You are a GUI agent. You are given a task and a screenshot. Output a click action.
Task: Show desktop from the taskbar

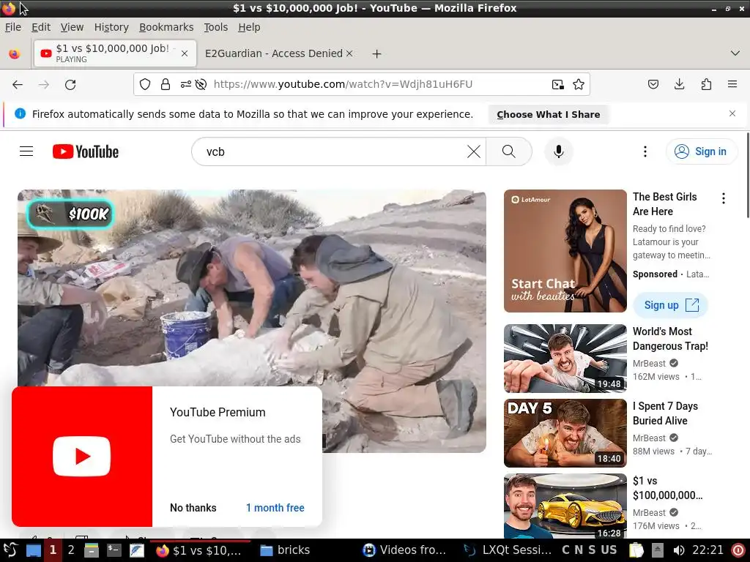tap(33, 550)
